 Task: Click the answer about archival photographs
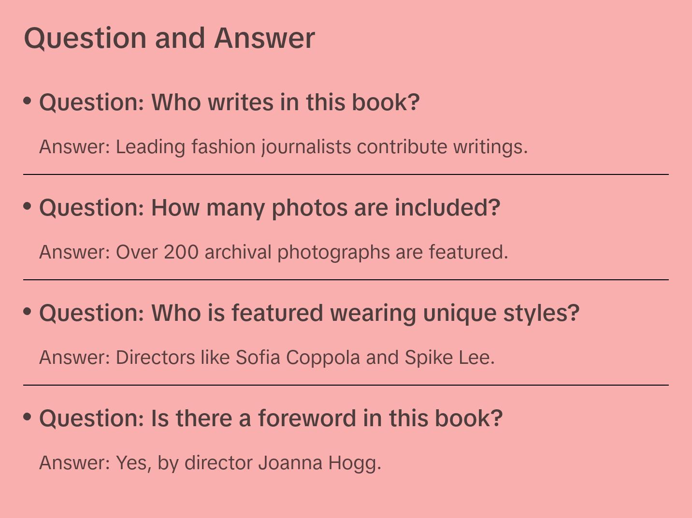[274, 252]
